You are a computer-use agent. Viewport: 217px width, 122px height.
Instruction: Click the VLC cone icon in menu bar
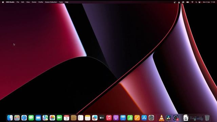pos(179,2)
